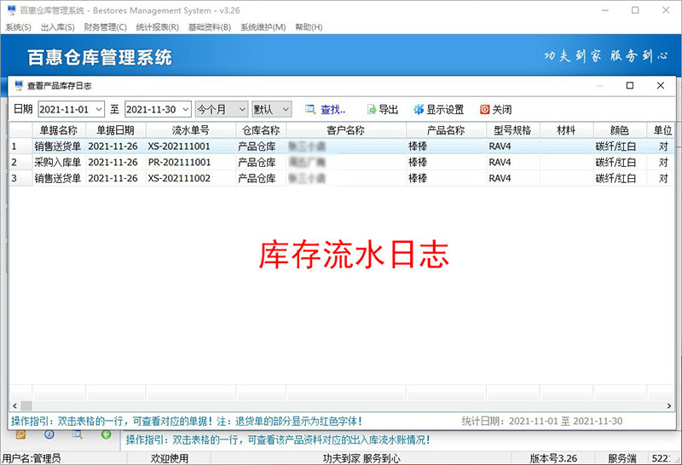Maximize the 查看产品库存日志 window
Screen dimensions: 682x465
[x=630, y=86]
